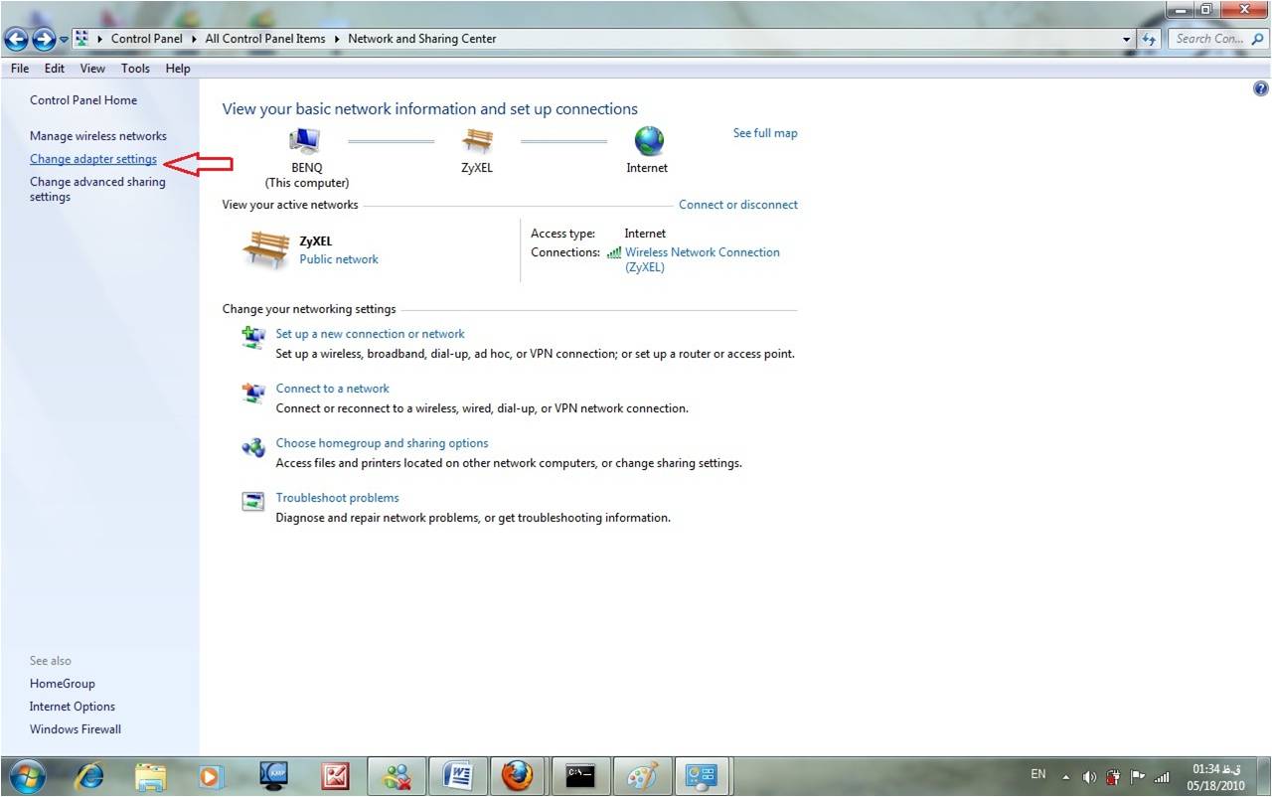Open Wireless Network Connection (ZyXEL) status
1272x797 pixels.
[x=703, y=259]
